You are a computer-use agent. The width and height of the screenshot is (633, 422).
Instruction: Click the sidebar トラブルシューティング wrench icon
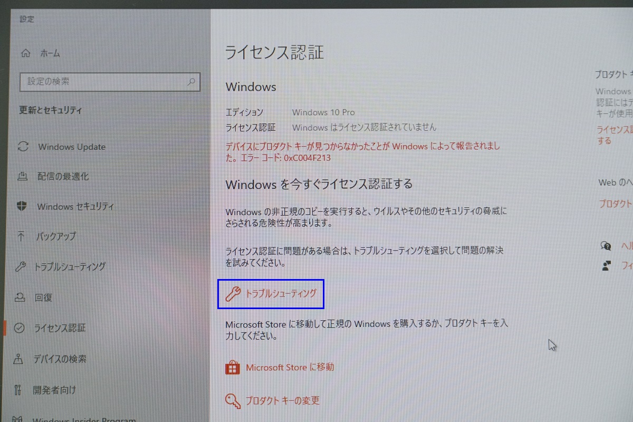click(x=21, y=266)
